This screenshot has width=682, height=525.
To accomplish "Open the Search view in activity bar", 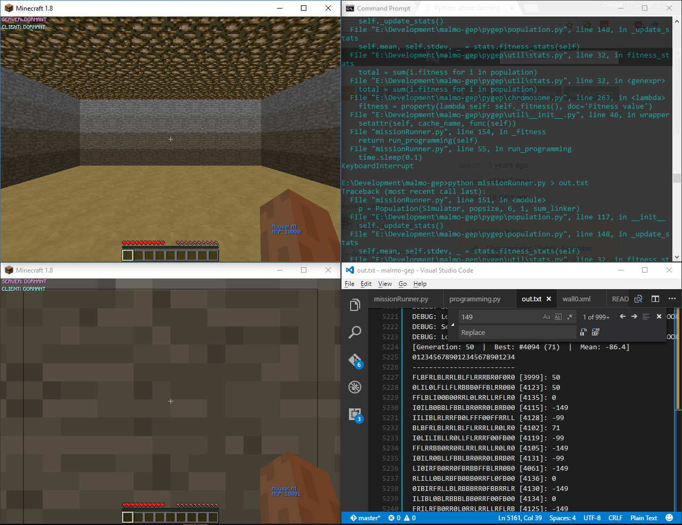I will coord(355,332).
